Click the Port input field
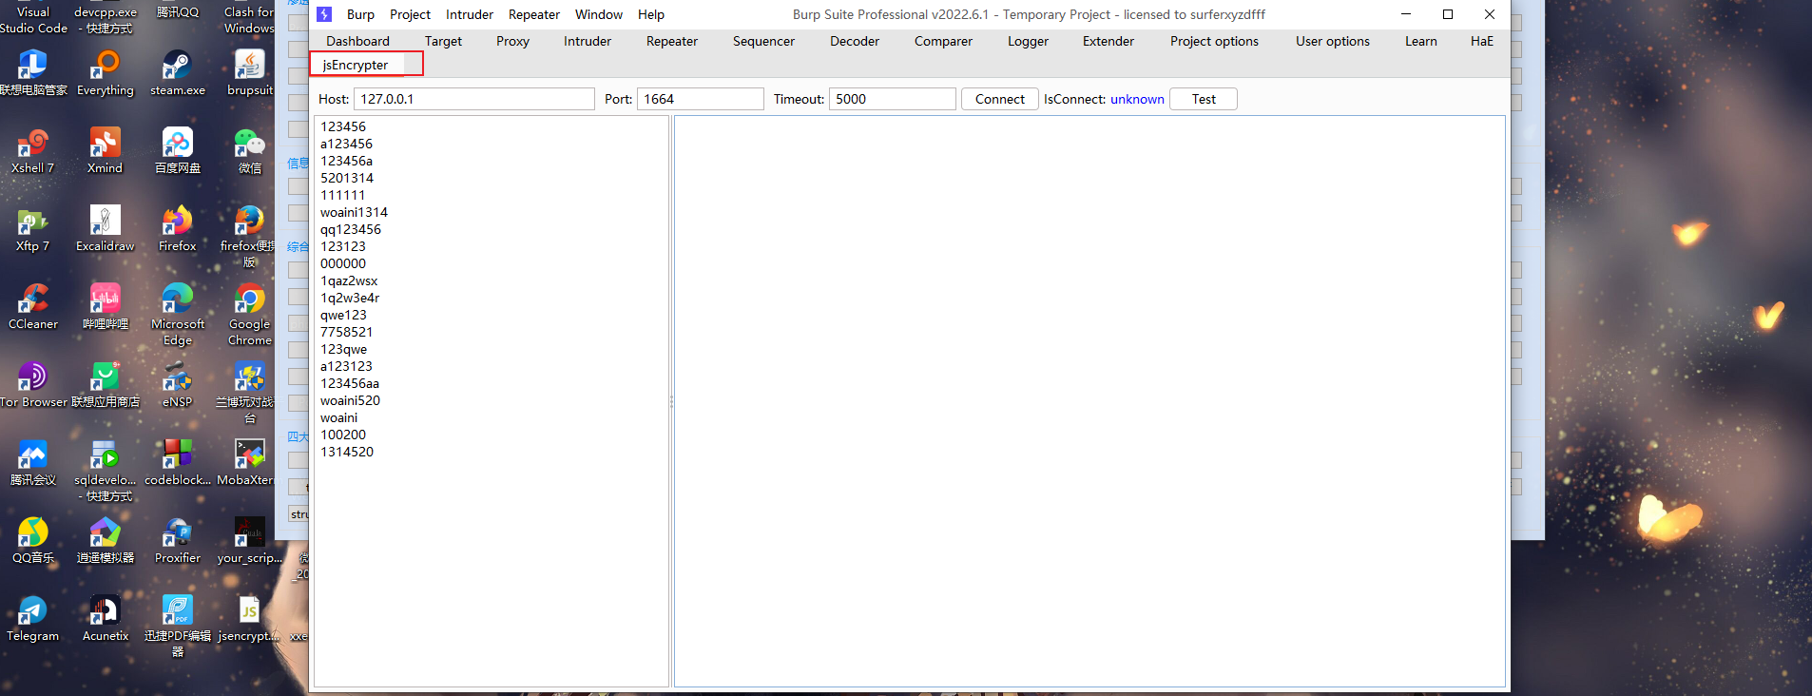Image resolution: width=1812 pixels, height=696 pixels. coord(701,99)
